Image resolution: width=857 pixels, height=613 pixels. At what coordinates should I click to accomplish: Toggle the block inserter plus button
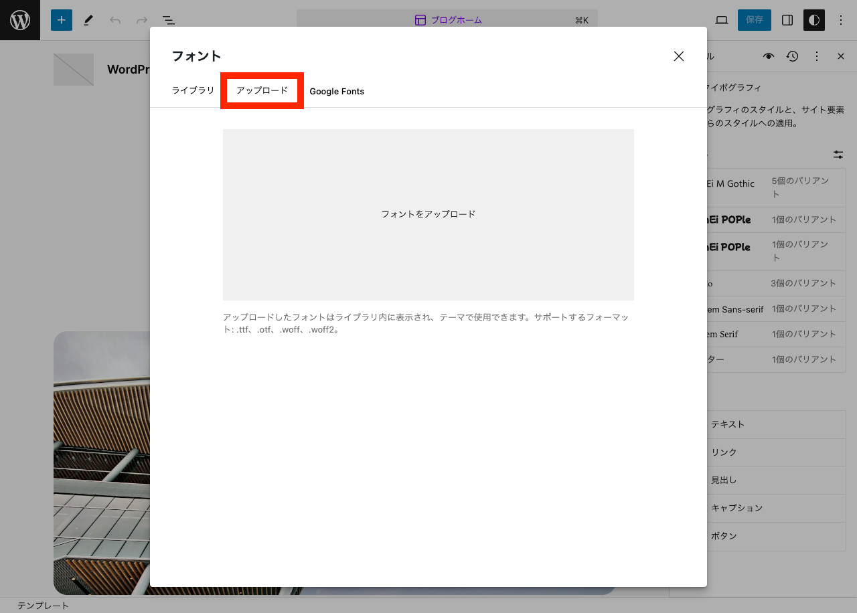point(62,20)
